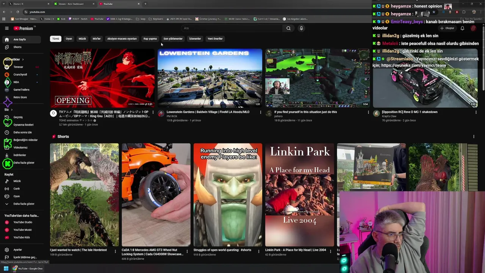The width and height of the screenshot is (485, 273).
Task: Open Shorts from the sidebar
Action: (x=22, y=47)
